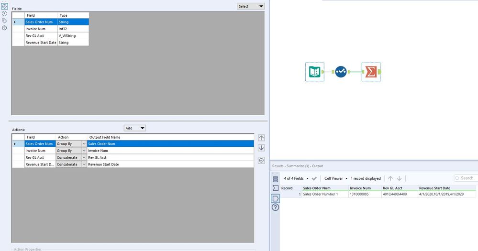478x251 pixels.
Task: Select record number 1 row header
Action: pos(291,194)
